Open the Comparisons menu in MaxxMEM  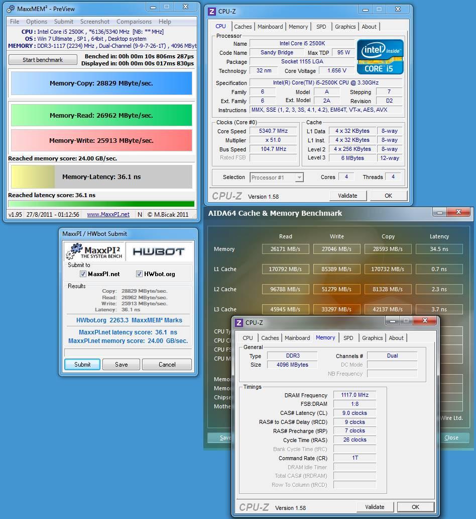pyautogui.click(x=134, y=22)
